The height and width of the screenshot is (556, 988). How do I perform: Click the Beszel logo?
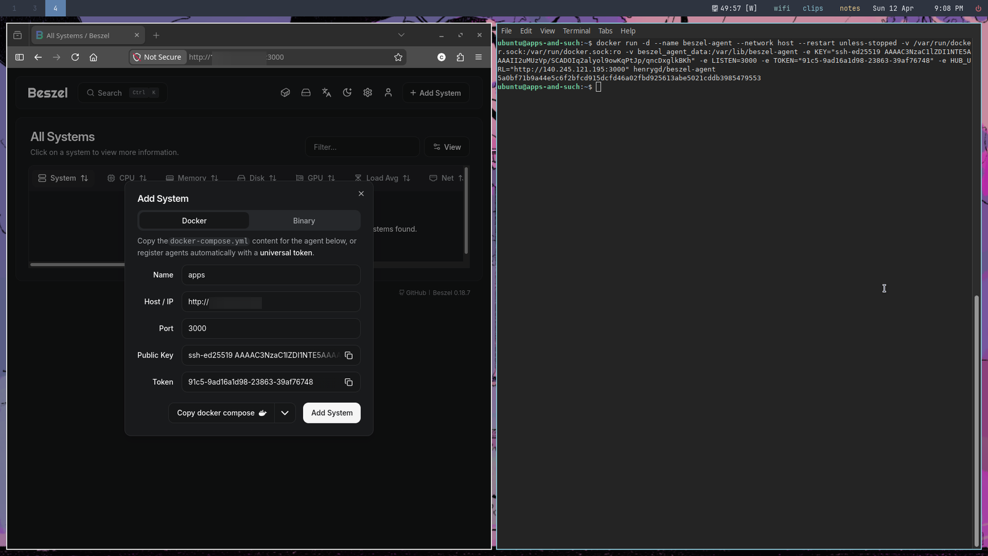pos(48,93)
